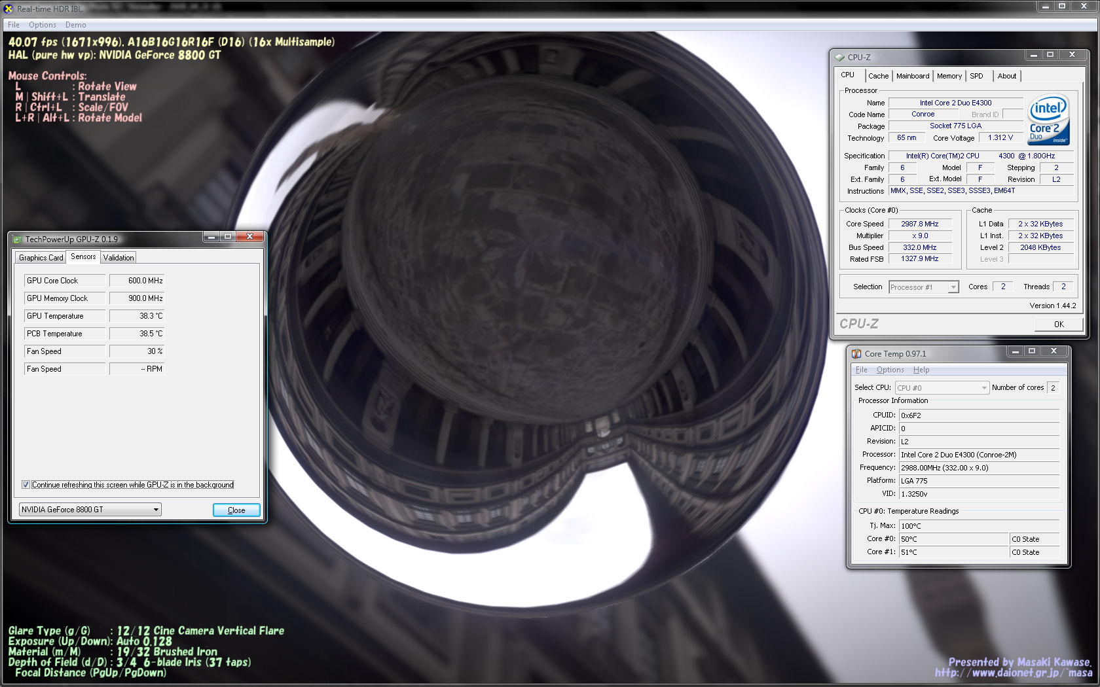Image resolution: width=1100 pixels, height=687 pixels.
Task: Select the CPU tab in CPU-Z
Action: [848, 75]
